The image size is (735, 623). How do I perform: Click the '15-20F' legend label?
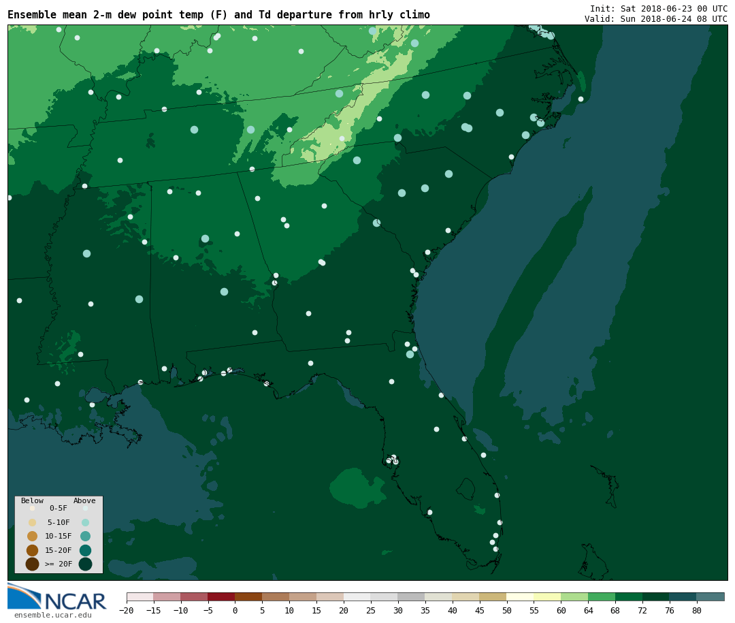click(59, 550)
